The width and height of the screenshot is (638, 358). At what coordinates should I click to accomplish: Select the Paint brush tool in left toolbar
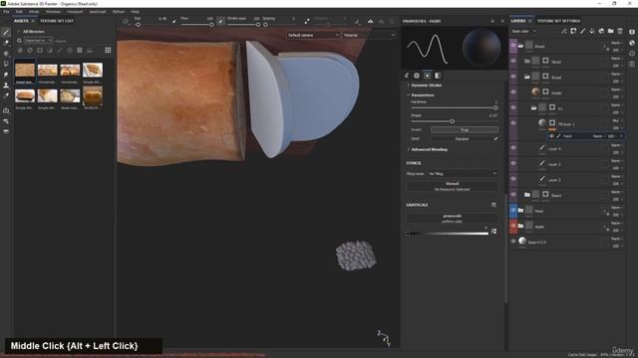click(x=6, y=32)
